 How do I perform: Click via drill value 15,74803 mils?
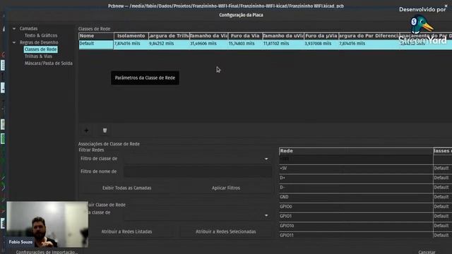point(245,44)
